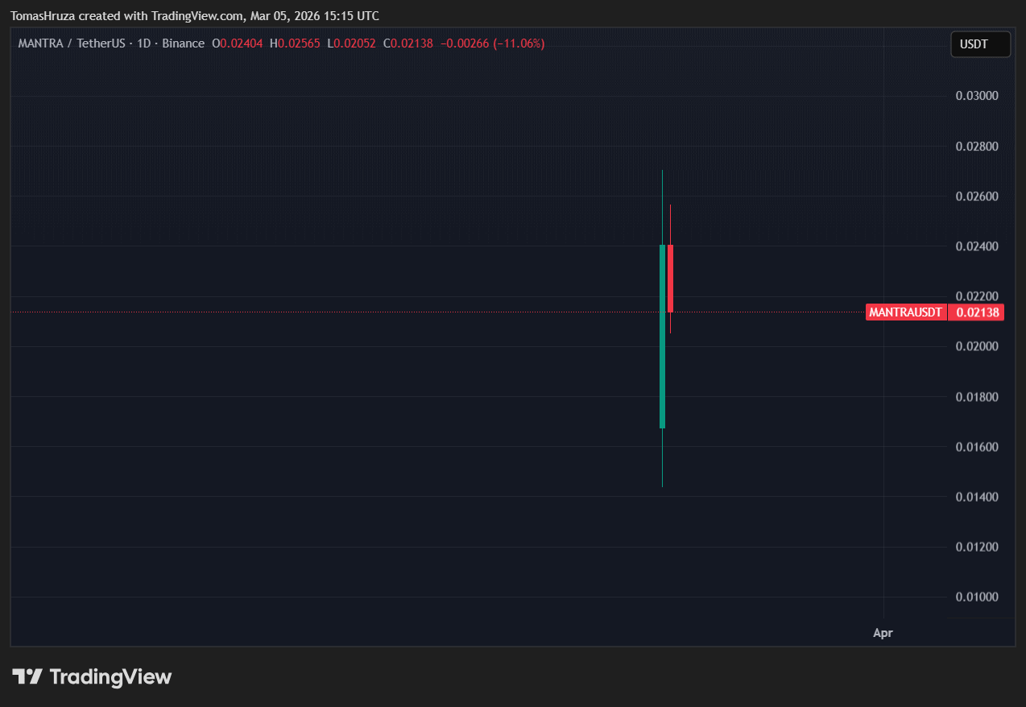Viewport: 1026px width, 707px height.
Task: Open the TradingView wordmark link
Action: (110, 676)
